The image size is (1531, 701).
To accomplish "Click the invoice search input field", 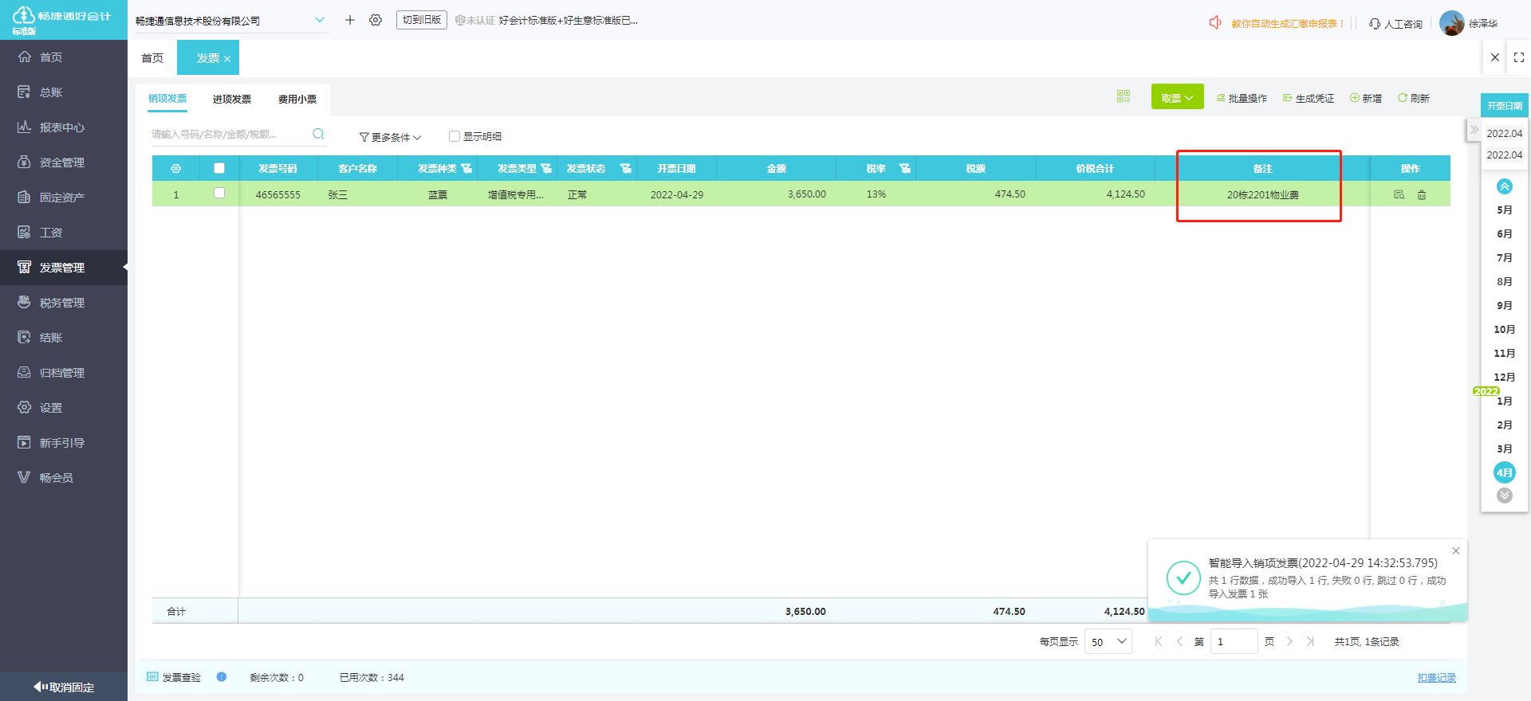I will pyautogui.click(x=227, y=135).
